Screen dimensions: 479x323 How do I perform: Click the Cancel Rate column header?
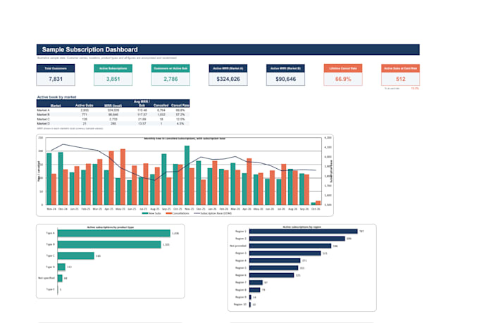click(x=180, y=106)
